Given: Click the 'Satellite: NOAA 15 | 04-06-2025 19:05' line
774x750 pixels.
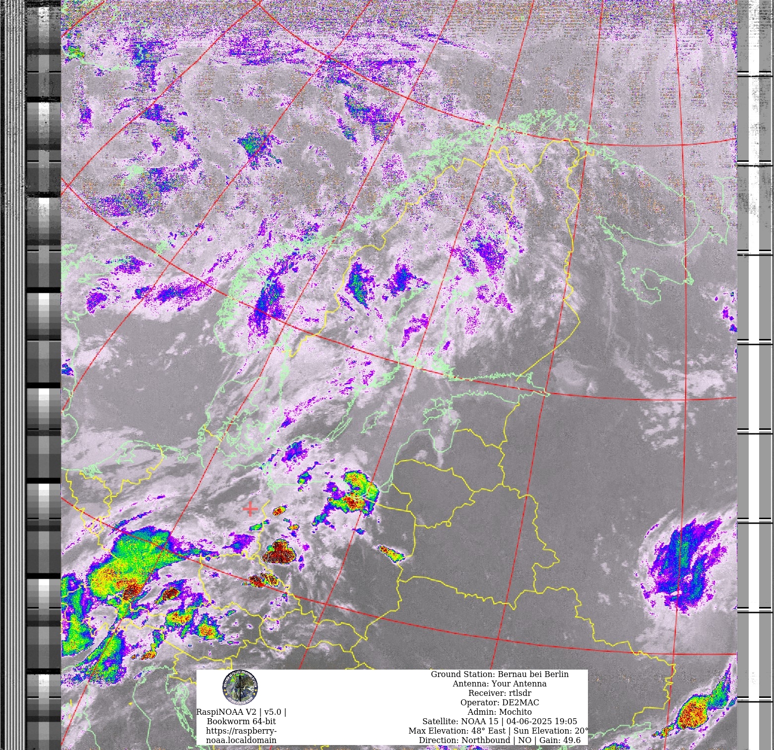Looking at the screenshot, I should (x=500, y=721).
